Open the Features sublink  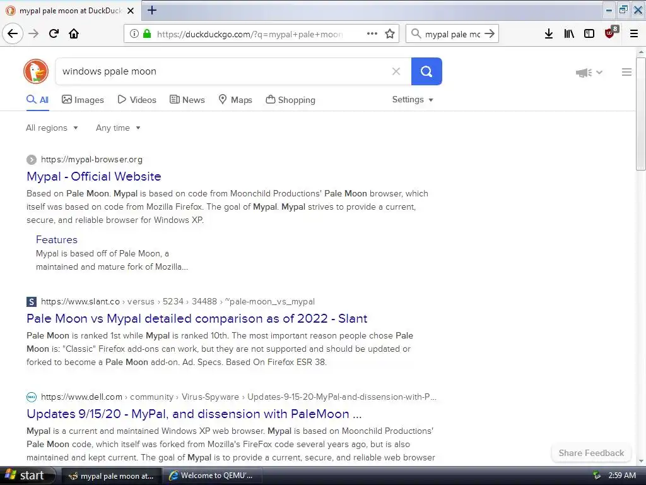[x=56, y=239]
